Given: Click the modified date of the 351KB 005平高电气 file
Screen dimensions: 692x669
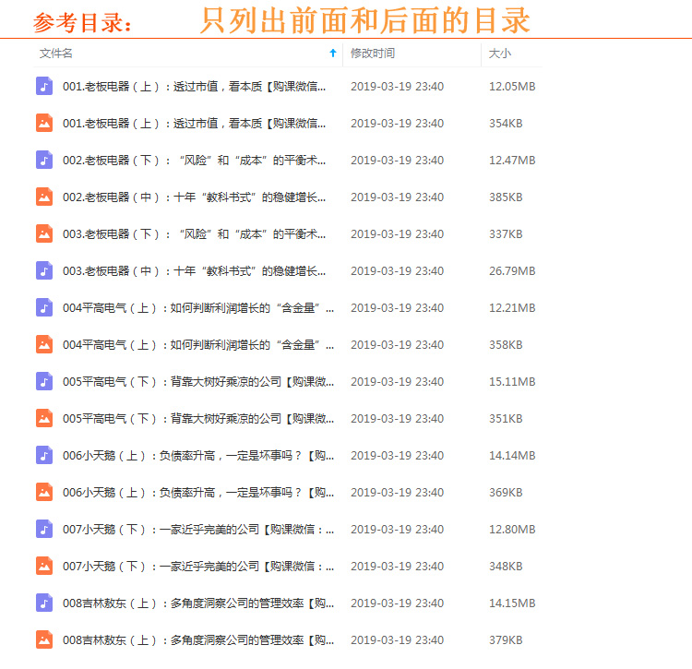Looking at the screenshot, I should click(397, 419).
